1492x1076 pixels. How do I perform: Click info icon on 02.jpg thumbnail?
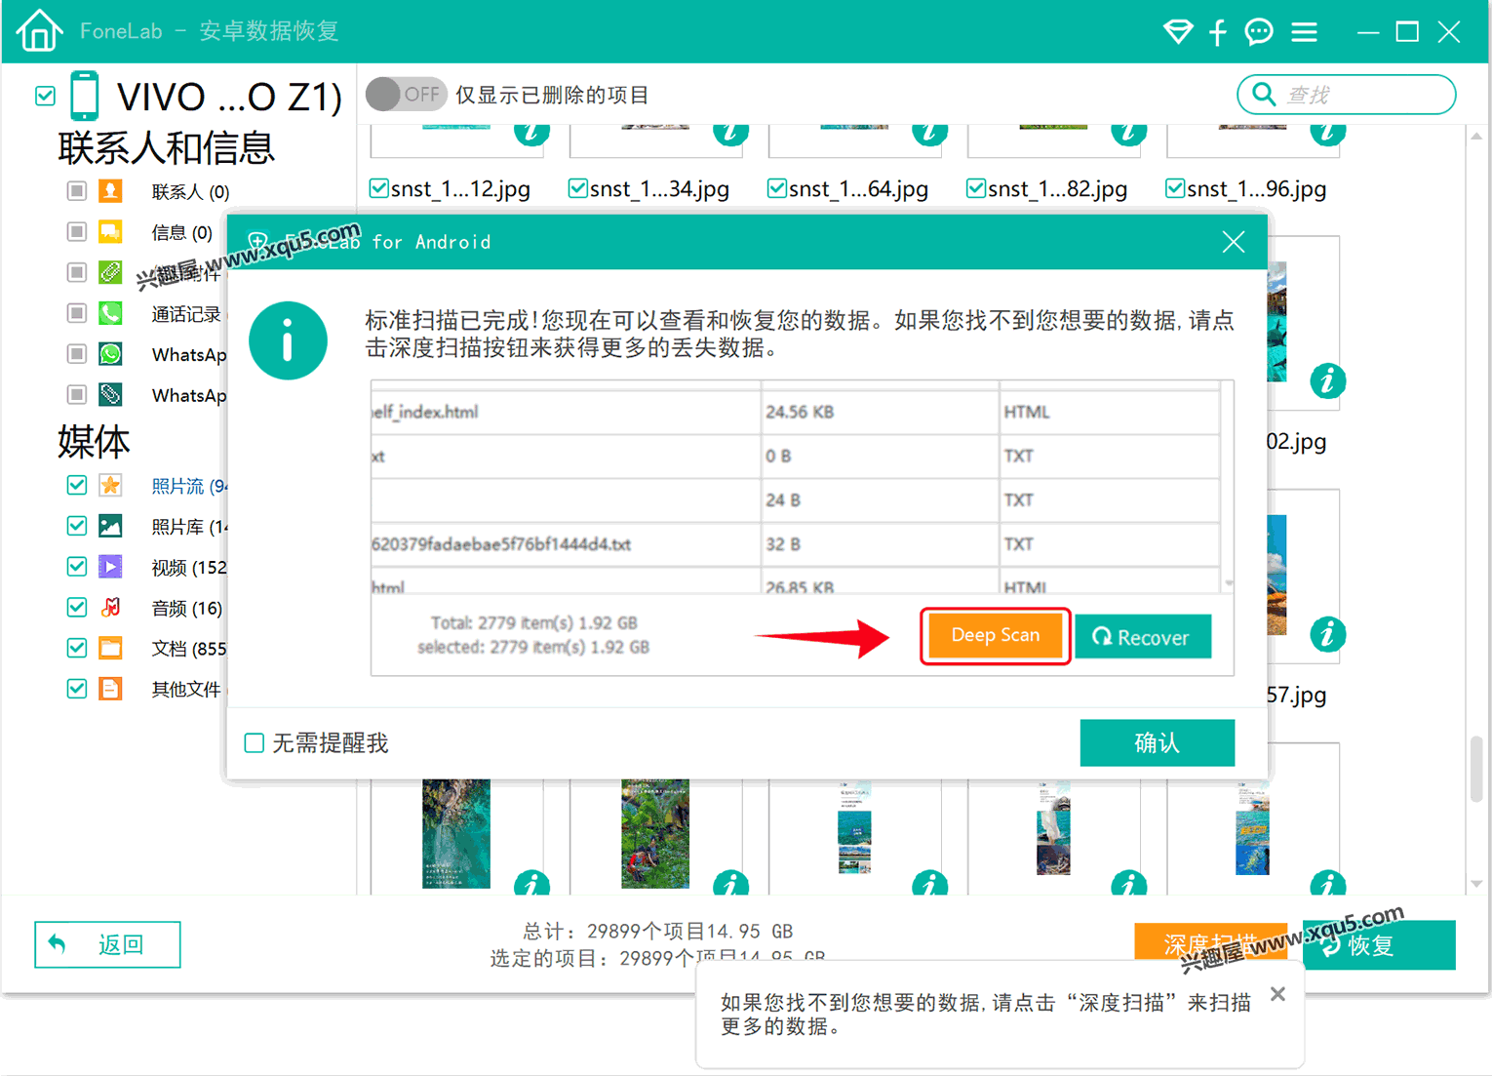pos(1327,380)
